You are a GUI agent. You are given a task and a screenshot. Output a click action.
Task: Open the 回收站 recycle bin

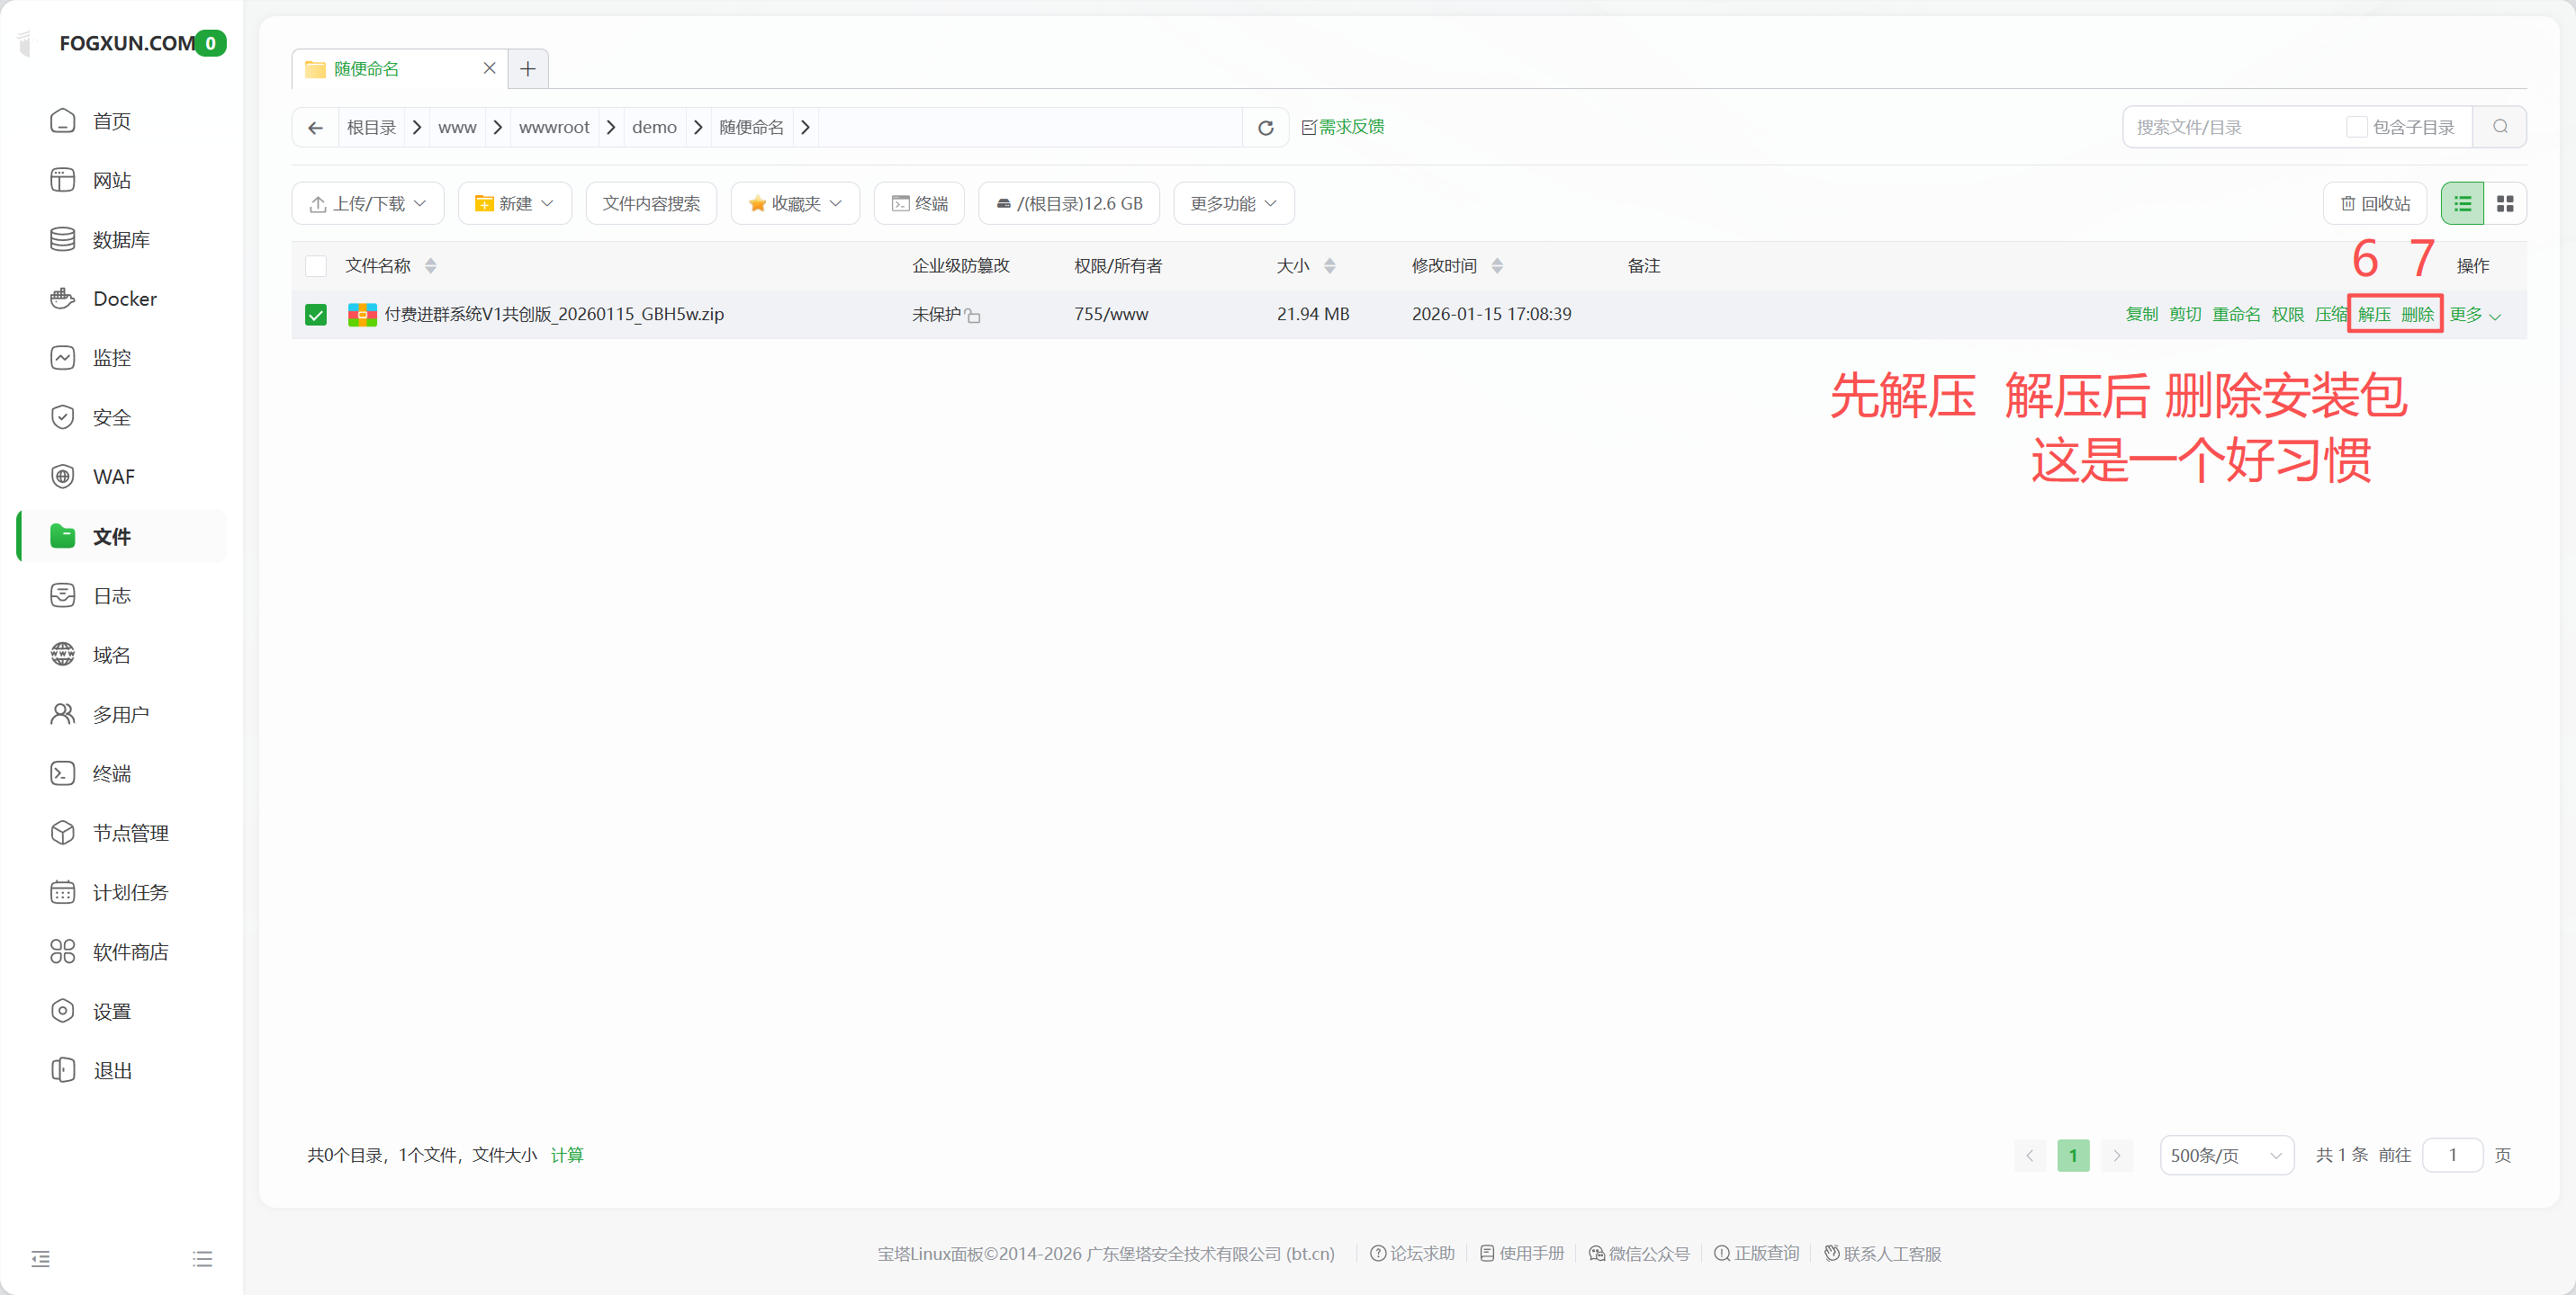(2375, 203)
